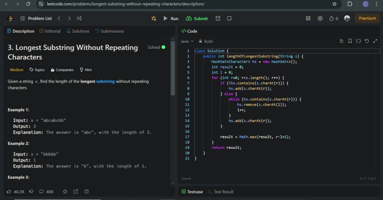Screen dimensions: 383x200
Task: Click the Solved status indicator
Action: (157, 47)
